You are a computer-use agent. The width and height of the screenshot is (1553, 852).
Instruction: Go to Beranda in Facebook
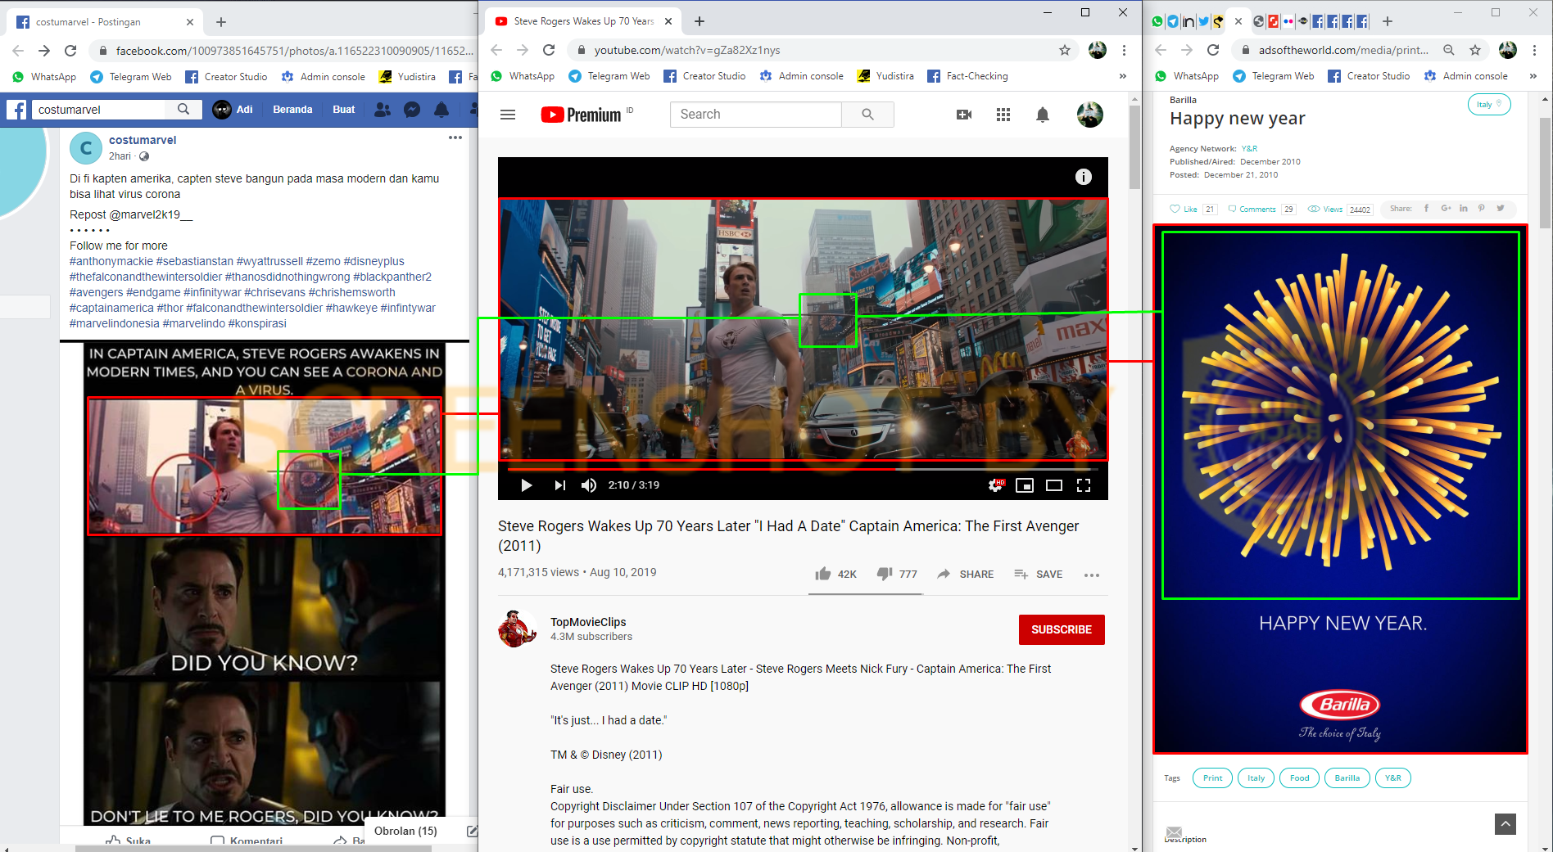point(292,109)
